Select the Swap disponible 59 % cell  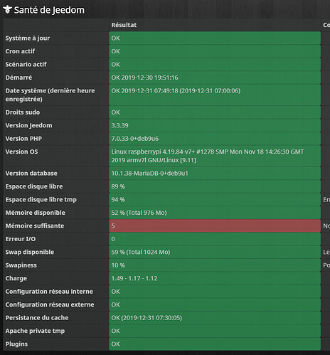click(215, 252)
